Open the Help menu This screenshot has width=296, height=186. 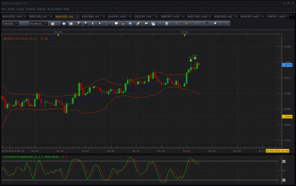66,9
